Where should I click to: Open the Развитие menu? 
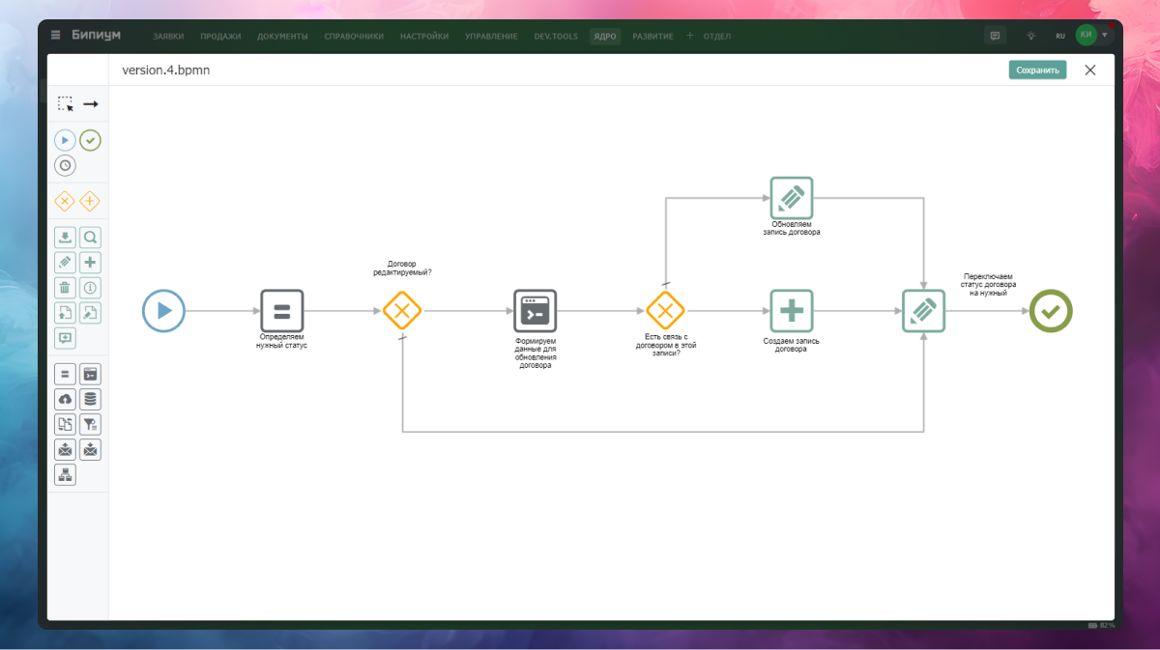pos(653,37)
